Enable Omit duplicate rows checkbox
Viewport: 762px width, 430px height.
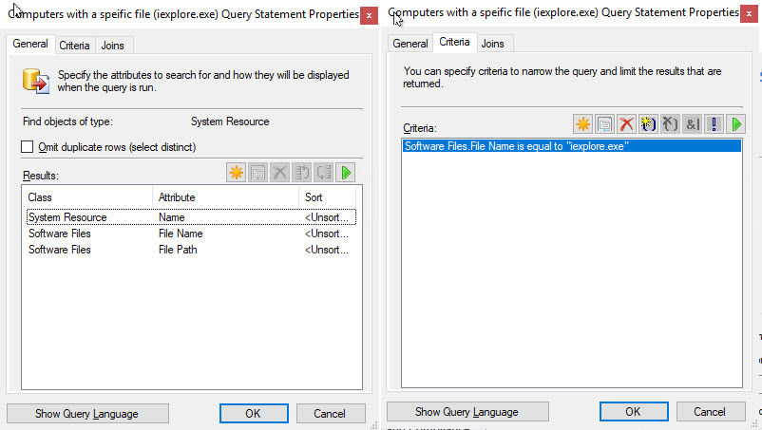[27, 147]
